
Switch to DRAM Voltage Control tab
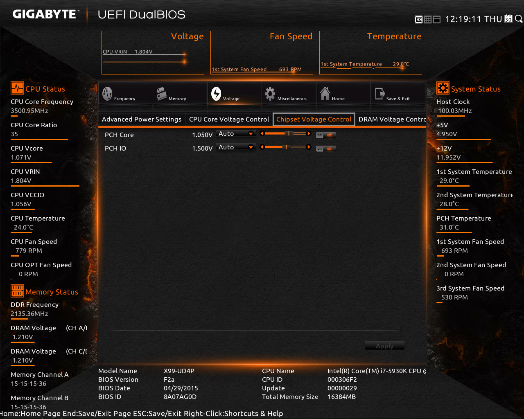(392, 119)
